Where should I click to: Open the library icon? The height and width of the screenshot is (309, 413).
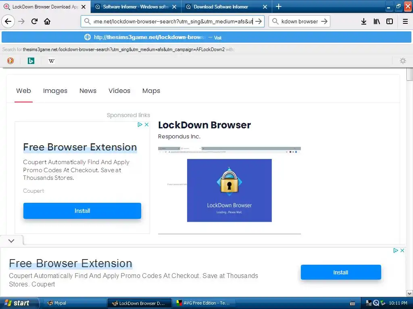[377, 21]
